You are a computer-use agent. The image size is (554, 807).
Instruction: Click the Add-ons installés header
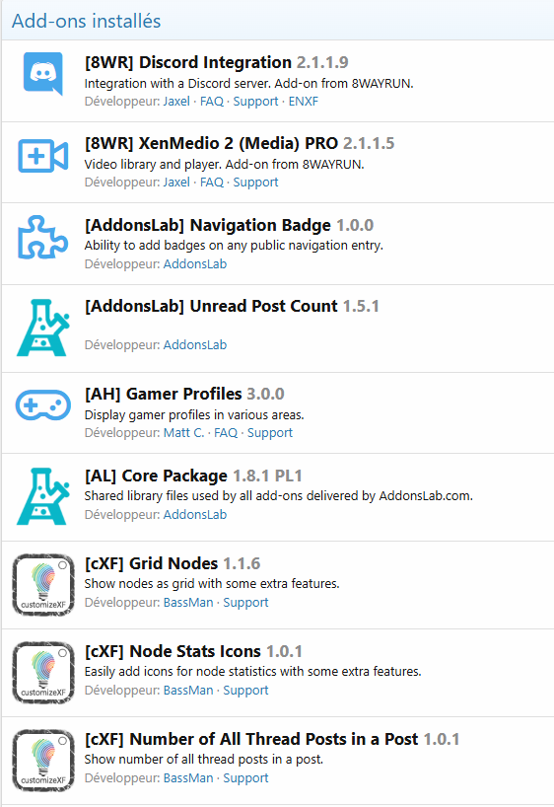[x=87, y=21]
